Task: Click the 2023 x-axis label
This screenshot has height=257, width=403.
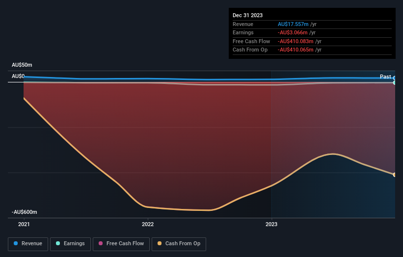Action: coord(271,224)
